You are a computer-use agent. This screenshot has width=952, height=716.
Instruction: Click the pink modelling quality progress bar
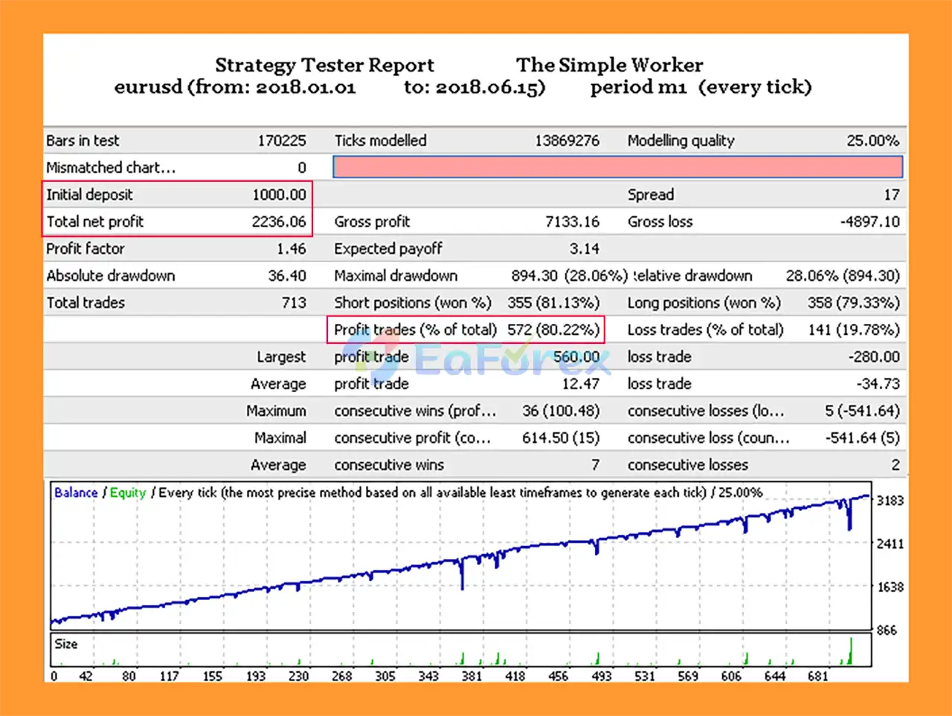click(x=617, y=166)
